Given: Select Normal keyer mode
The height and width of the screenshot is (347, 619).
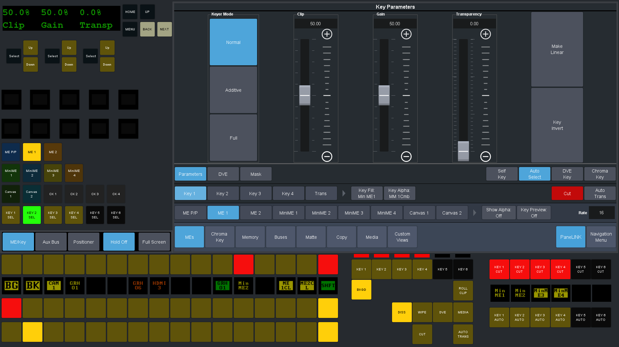Looking at the screenshot, I should point(233,42).
